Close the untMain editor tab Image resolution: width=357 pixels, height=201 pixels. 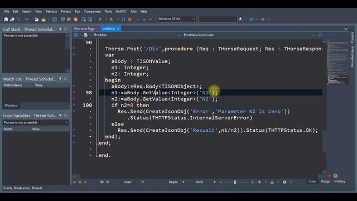(118, 28)
